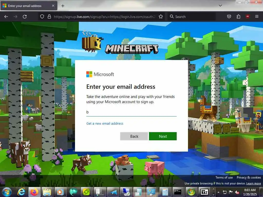Viewport: 263px width, 197px height.
Task: Click the network tray icon
Action: coord(224,192)
